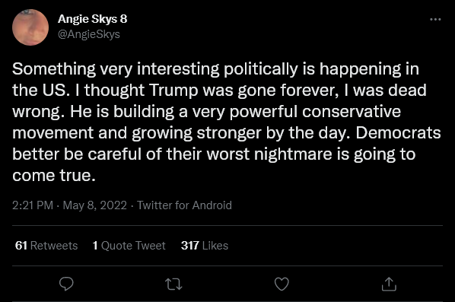Open the Angie Skys 8 display name
Image resolution: width=455 pixels, height=302 pixels.
point(92,19)
